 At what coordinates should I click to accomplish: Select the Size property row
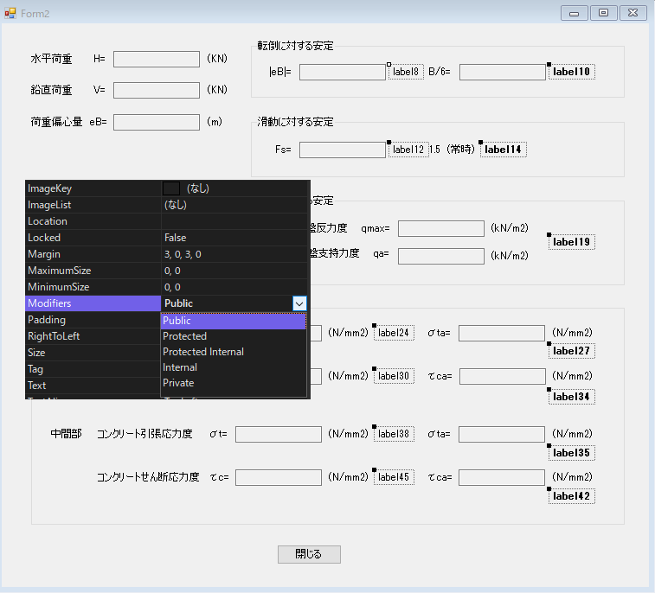point(93,353)
